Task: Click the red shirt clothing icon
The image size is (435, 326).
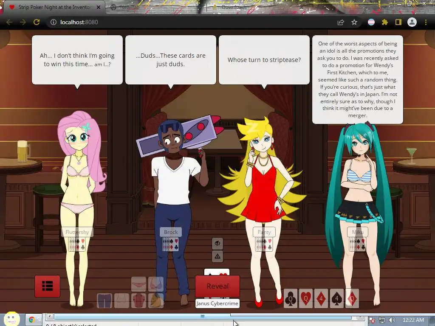Action: tap(139, 301)
